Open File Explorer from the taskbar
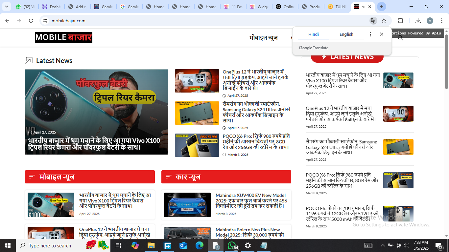The height and width of the screenshot is (252, 449). (x=151, y=245)
